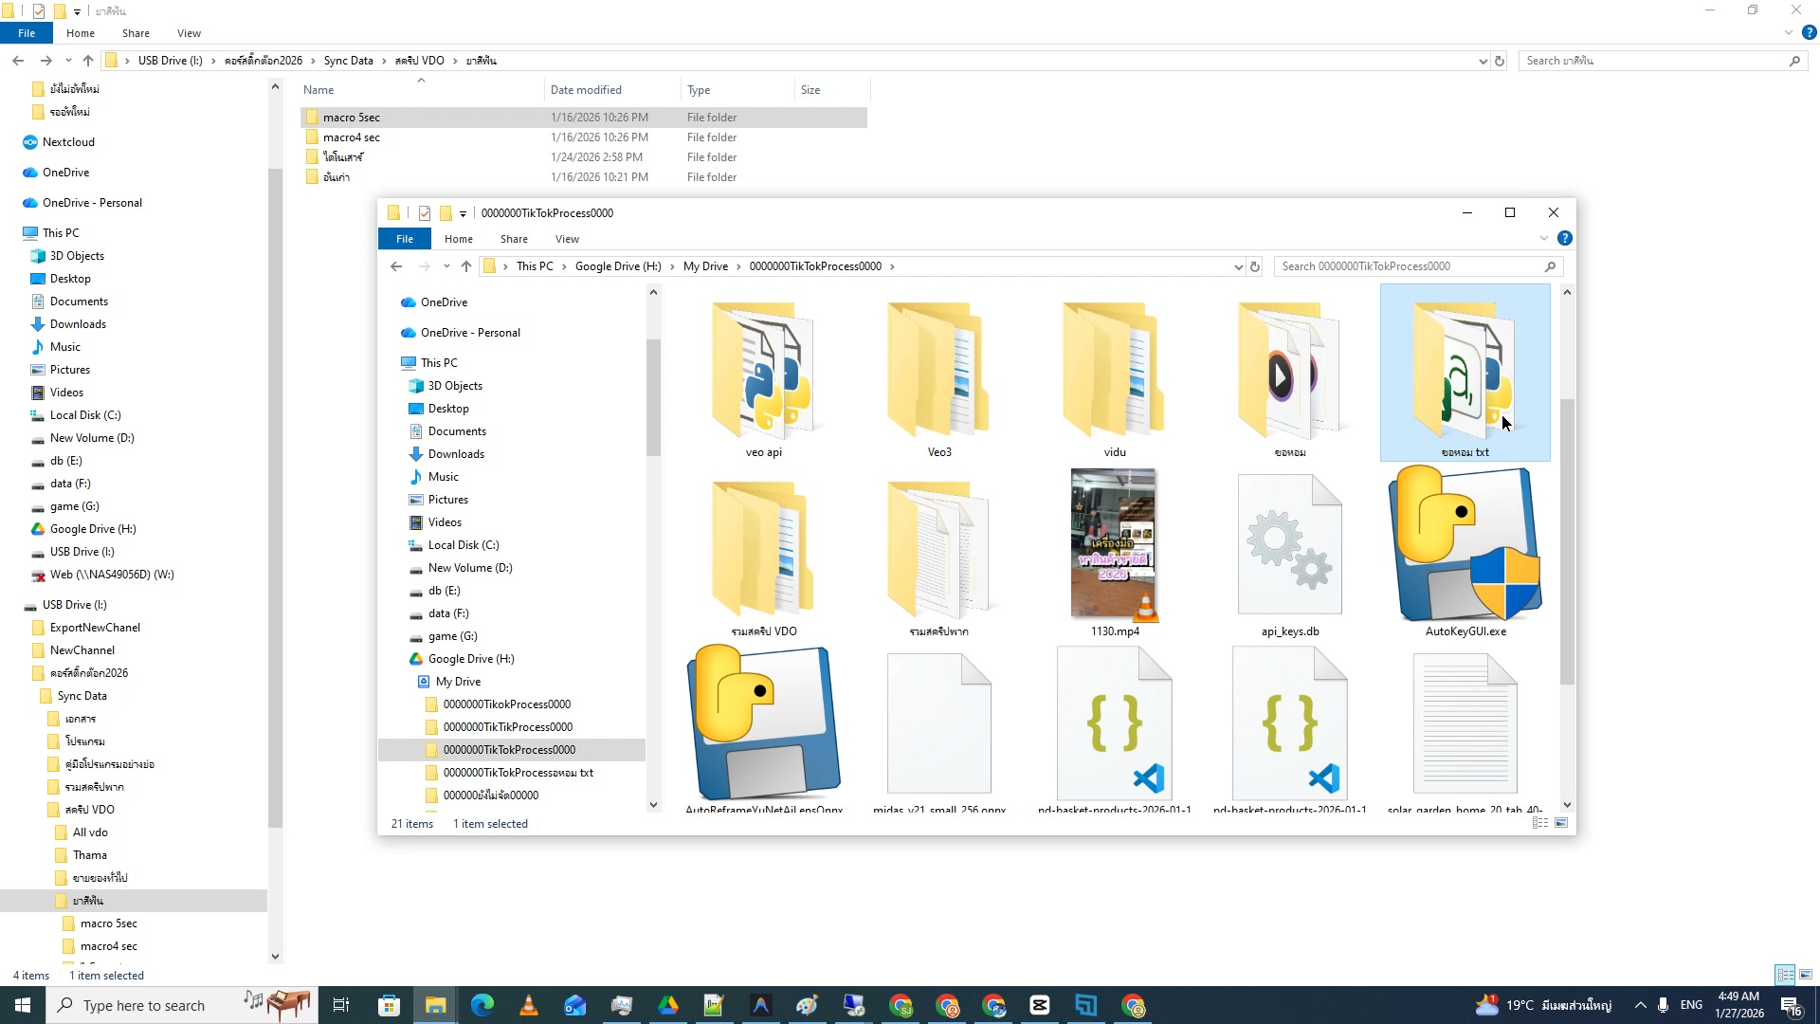
Task: Open the View tab in front window
Action: [567, 239]
